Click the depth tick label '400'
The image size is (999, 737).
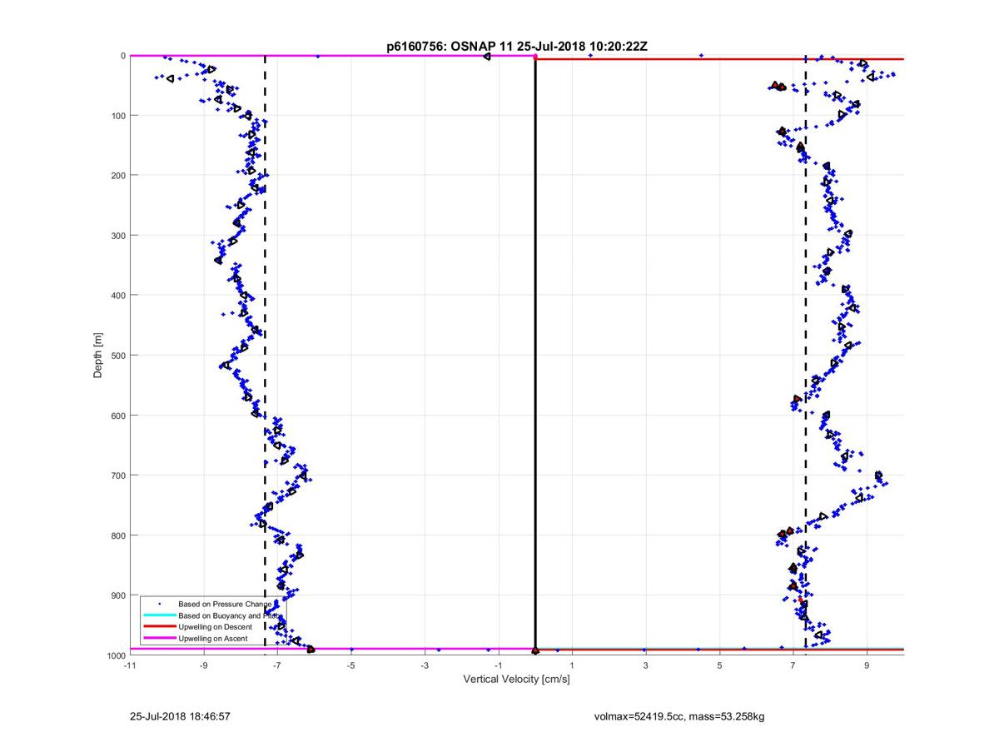118,296
